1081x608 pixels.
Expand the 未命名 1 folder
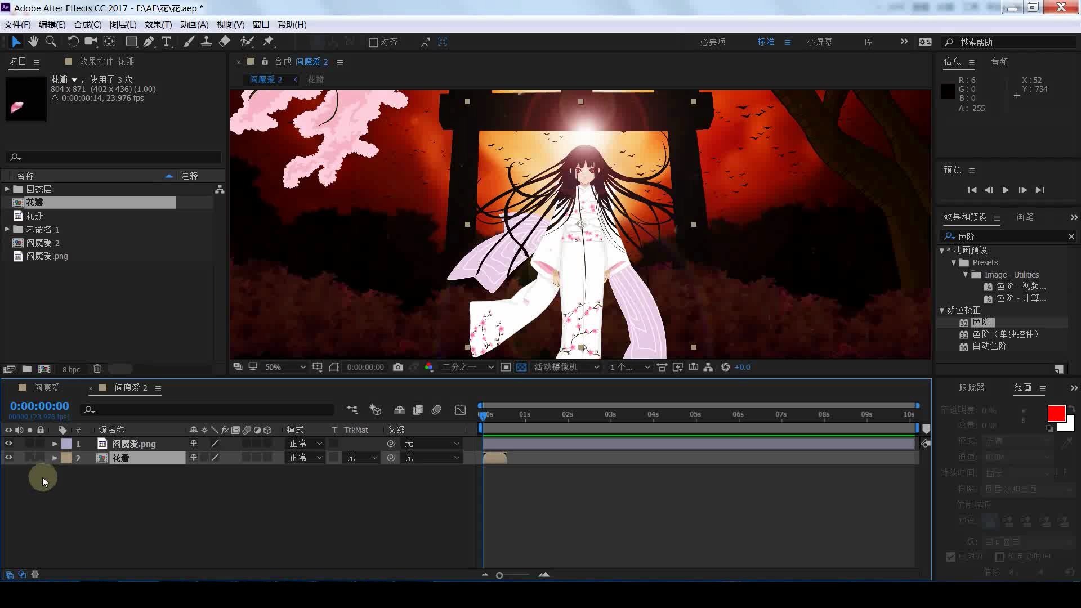point(7,229)
